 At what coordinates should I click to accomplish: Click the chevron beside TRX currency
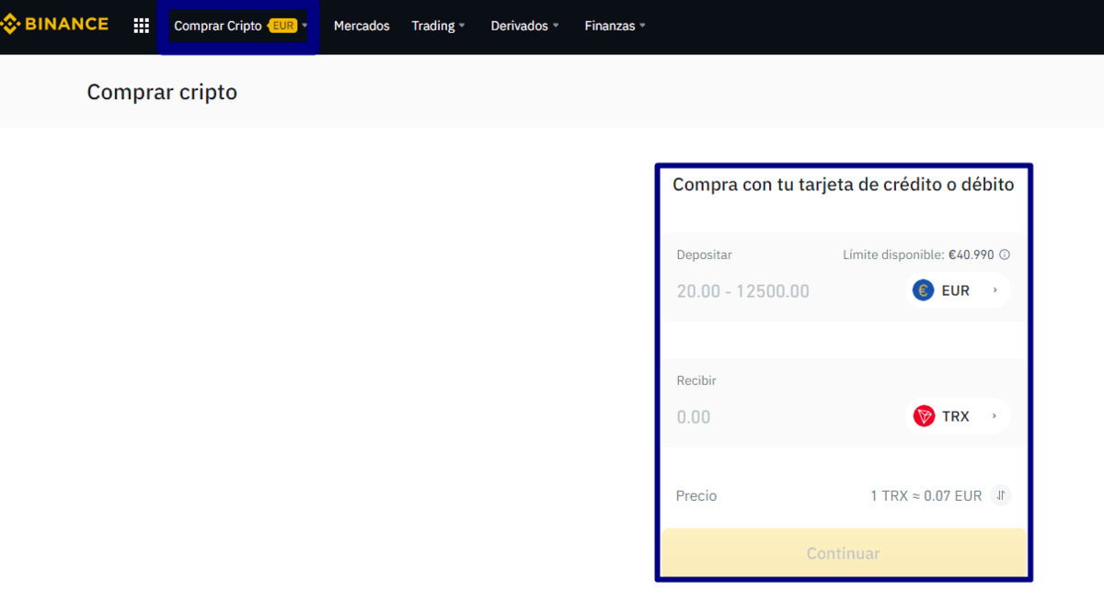995,416
